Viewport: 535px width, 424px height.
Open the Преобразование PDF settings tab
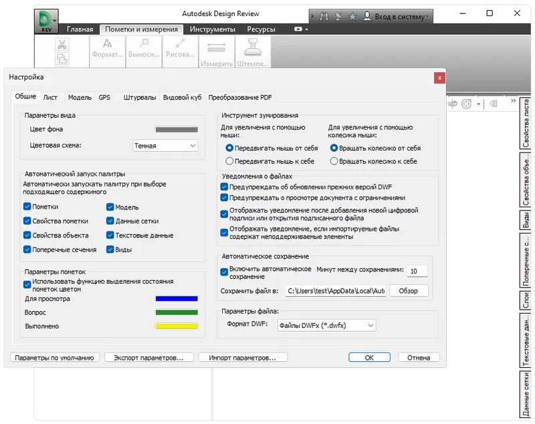[x=240, y=98]
